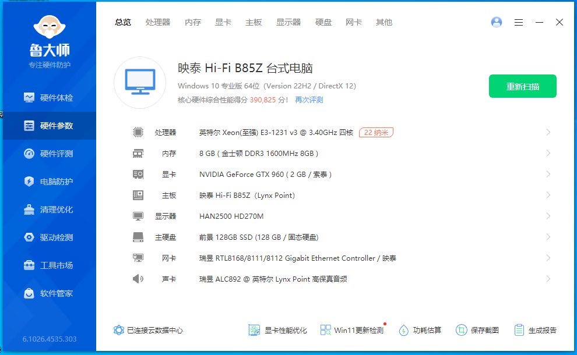Click the 22 纳米 processor badge
The image size is (577, 355).
[x=376, y=132]
